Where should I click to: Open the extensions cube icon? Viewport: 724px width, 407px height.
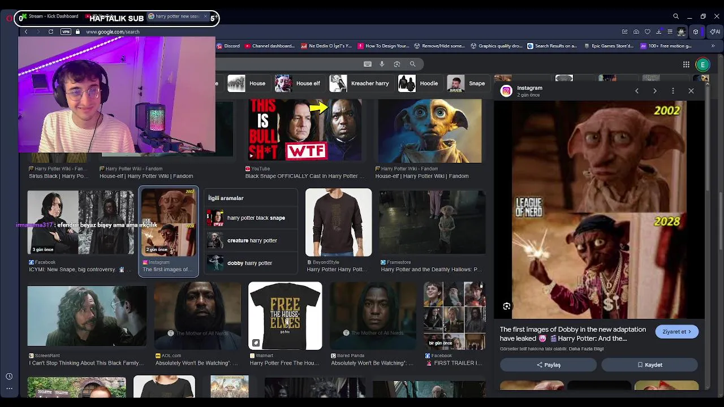pos(696,32)
